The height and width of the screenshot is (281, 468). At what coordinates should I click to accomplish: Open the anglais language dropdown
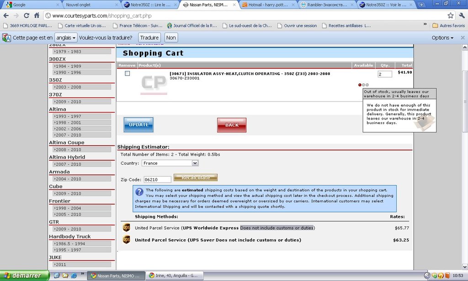66,38
